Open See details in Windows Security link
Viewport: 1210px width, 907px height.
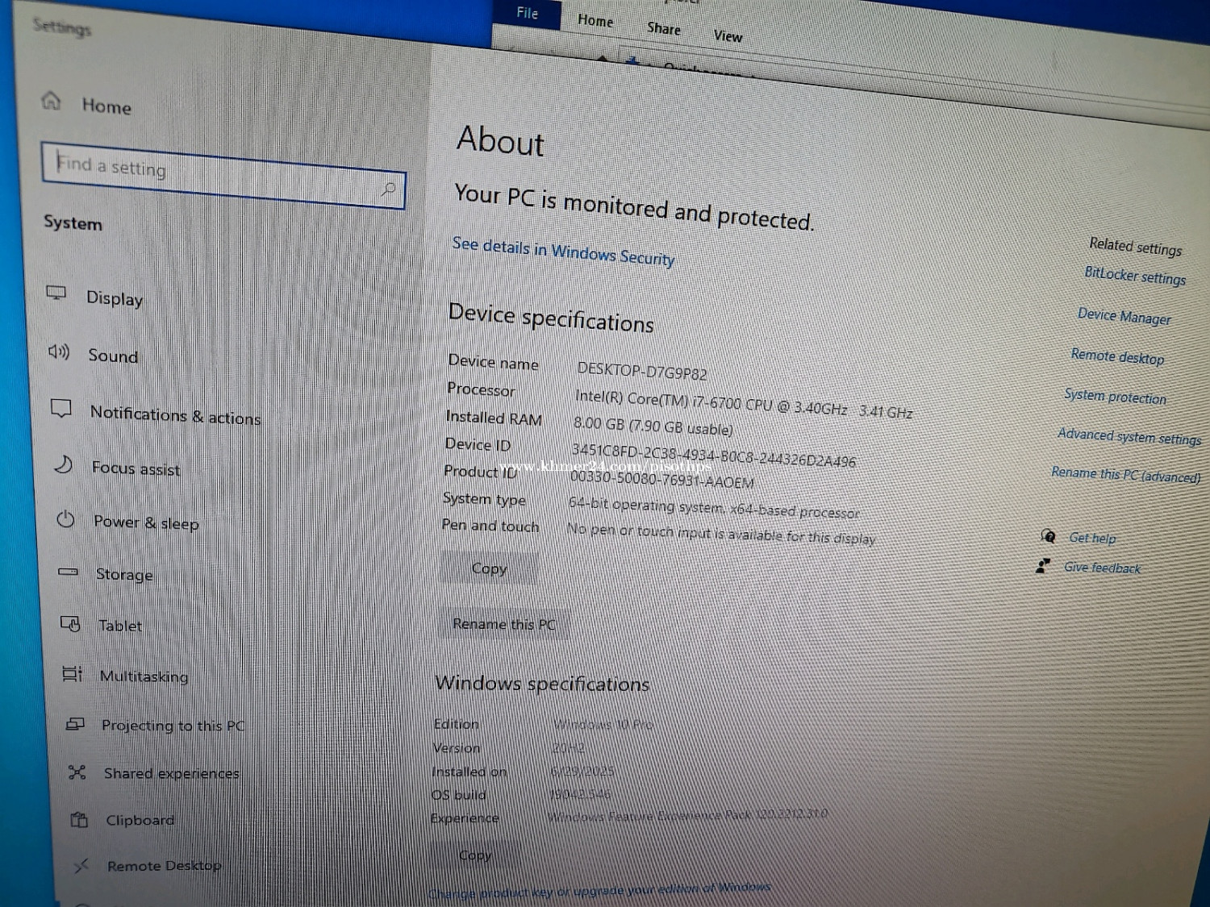point(563,252)
